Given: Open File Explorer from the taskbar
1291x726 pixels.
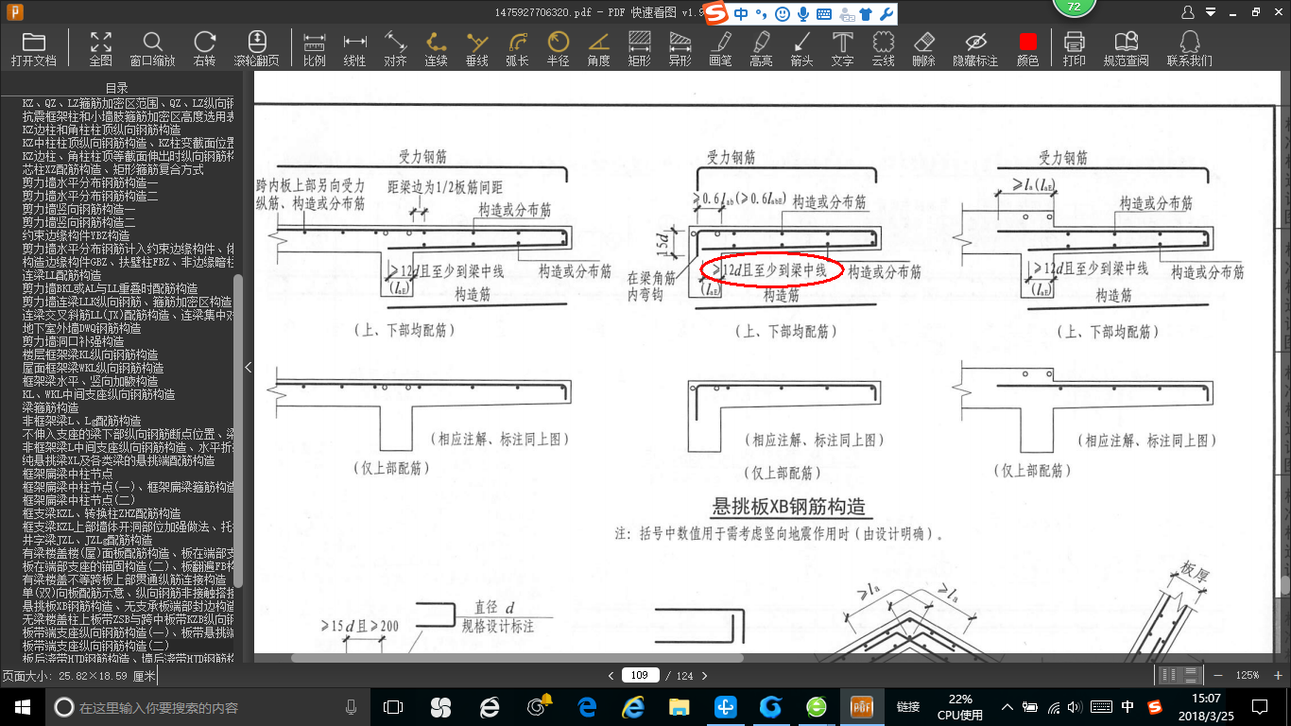Looking at the screenshot, I should point(679,706).
